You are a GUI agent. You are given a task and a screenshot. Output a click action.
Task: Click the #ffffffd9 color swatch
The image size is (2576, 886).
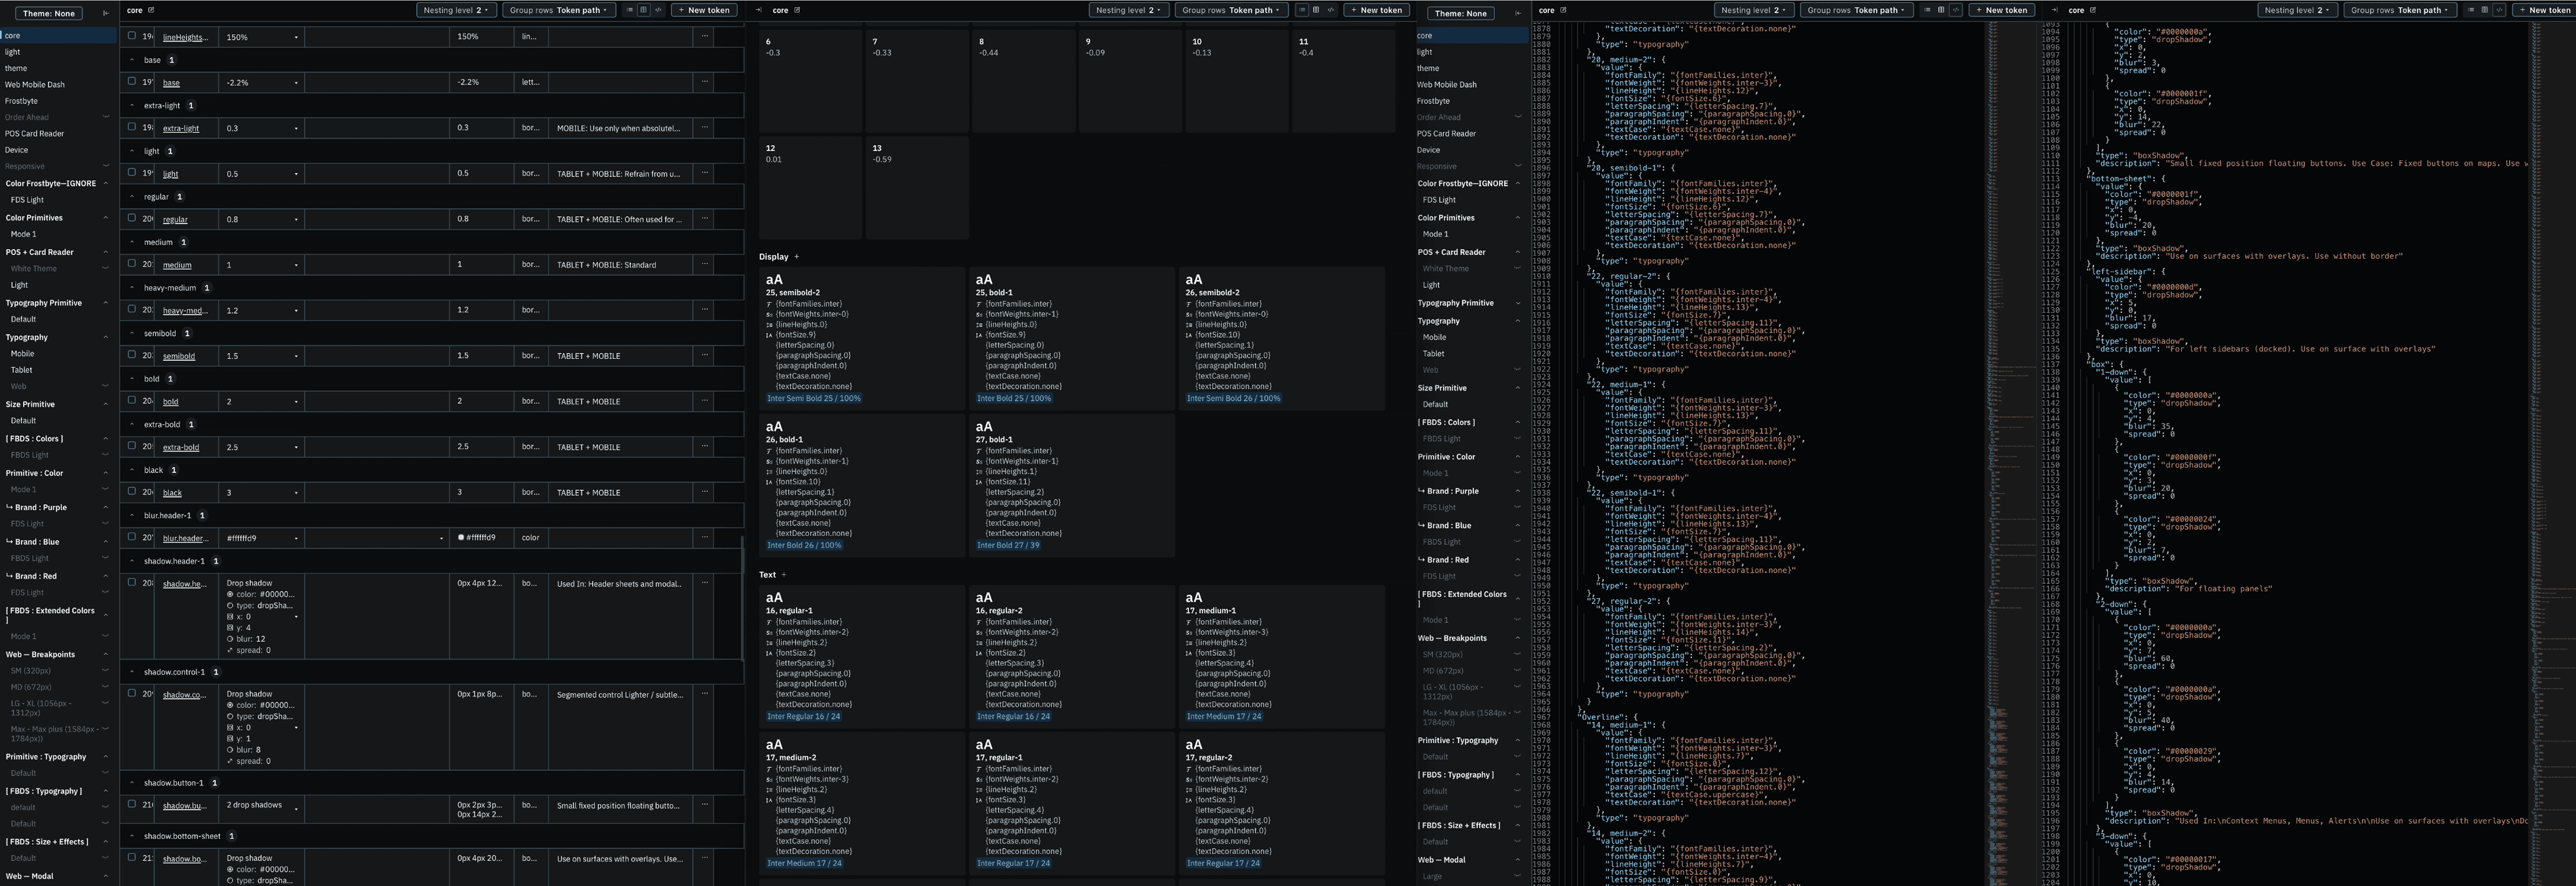coord(461,538)
